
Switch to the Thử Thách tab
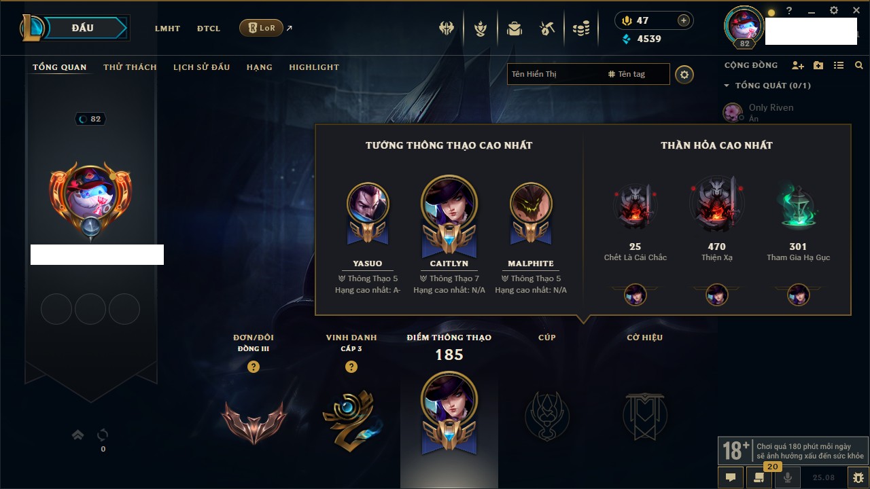click(130, 67)
